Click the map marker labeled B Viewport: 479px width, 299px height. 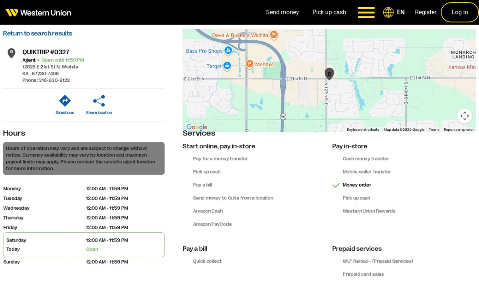(x=329, y=74)
